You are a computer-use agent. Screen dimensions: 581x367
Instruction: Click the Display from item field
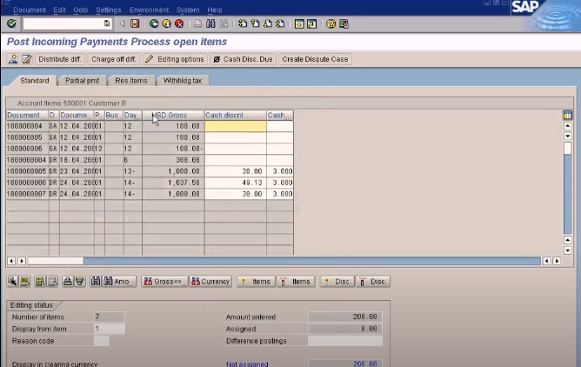coord(110,329)
